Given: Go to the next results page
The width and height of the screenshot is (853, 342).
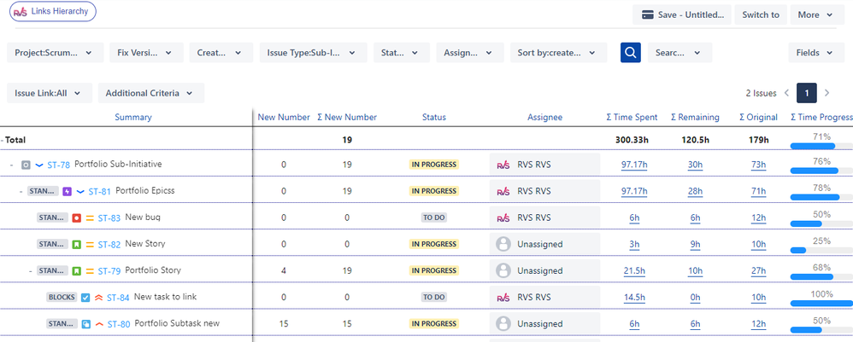Looking at the screenshot, I should [x=827, y=93].
